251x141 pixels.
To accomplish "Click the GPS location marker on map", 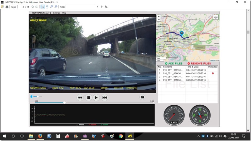I will pyautogui.click(x=182, y=33).
